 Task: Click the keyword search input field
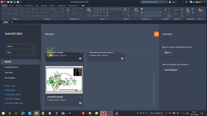153,2
